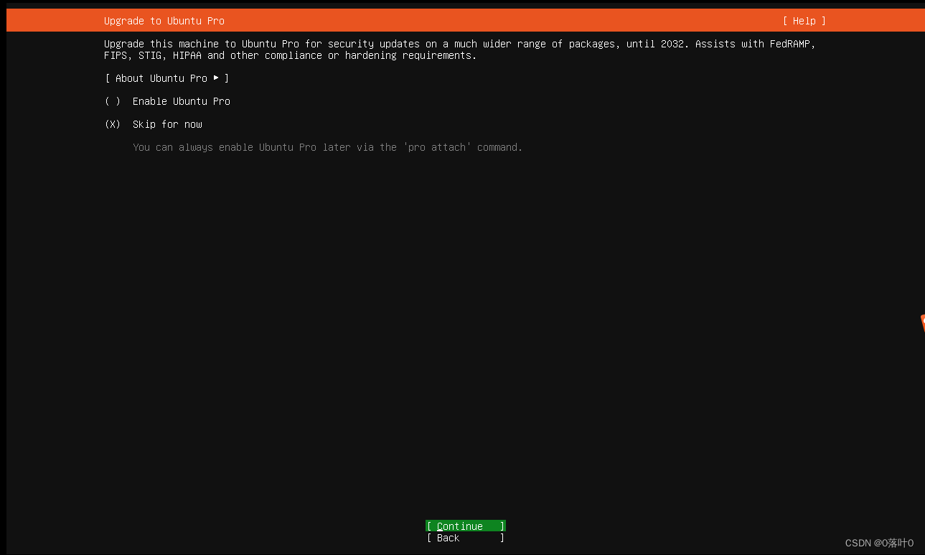The height and width of the screenshot is (555, 925).
Task: Go back with the Back button
Action: [466, 538]
